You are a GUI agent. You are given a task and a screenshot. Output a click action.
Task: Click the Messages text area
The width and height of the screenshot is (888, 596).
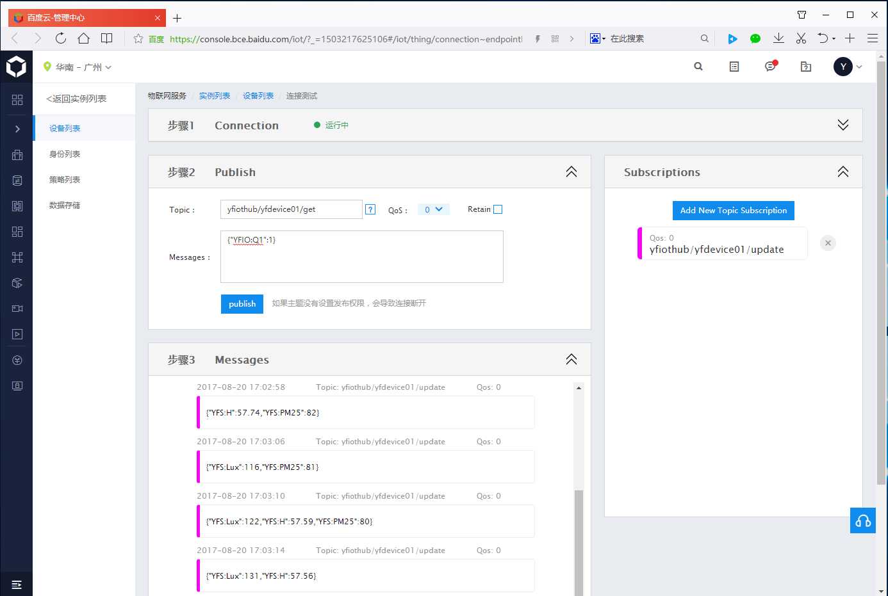tap(362, 257)
